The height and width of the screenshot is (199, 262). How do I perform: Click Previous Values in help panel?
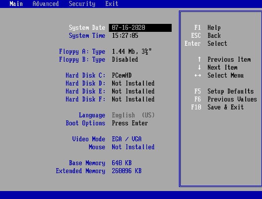[x=232, y=99]
